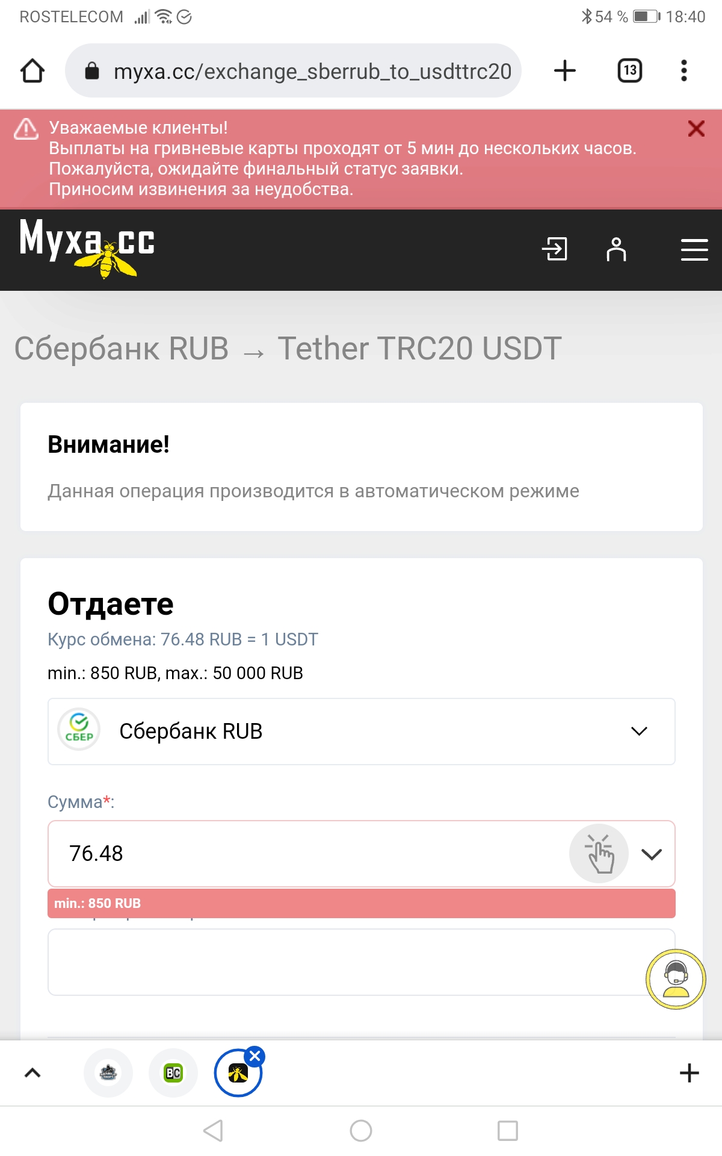The image size is (722, 1156).
Task: Click the Myxa.cc bee logo
Action: coord(88,247)
